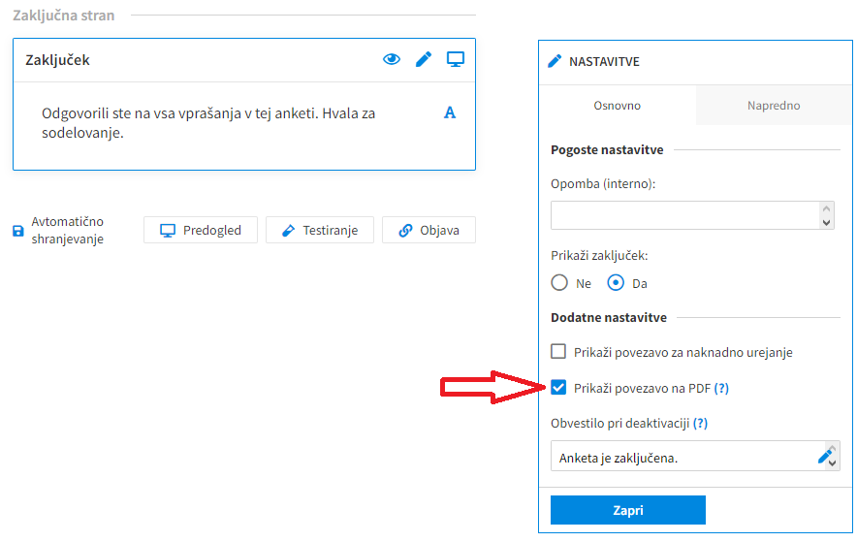Switch to the Osnovno tab
Viewport: 857px width, 542px height.
point(618,106)
